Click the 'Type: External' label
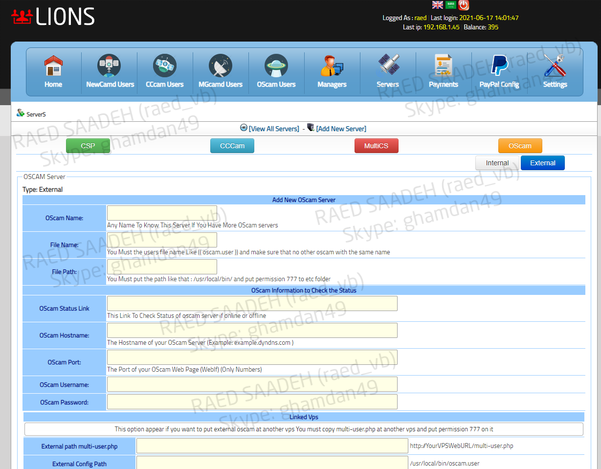This screenshot has height=469, width=601. click(43, 189)
